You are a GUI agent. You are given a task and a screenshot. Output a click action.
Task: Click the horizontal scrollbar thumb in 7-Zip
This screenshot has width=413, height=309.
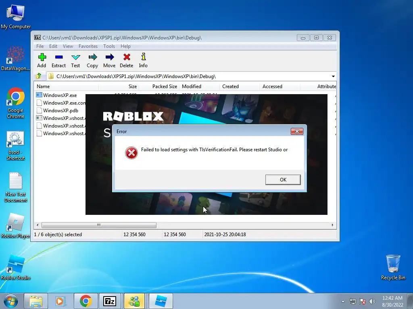pos(99,225)
